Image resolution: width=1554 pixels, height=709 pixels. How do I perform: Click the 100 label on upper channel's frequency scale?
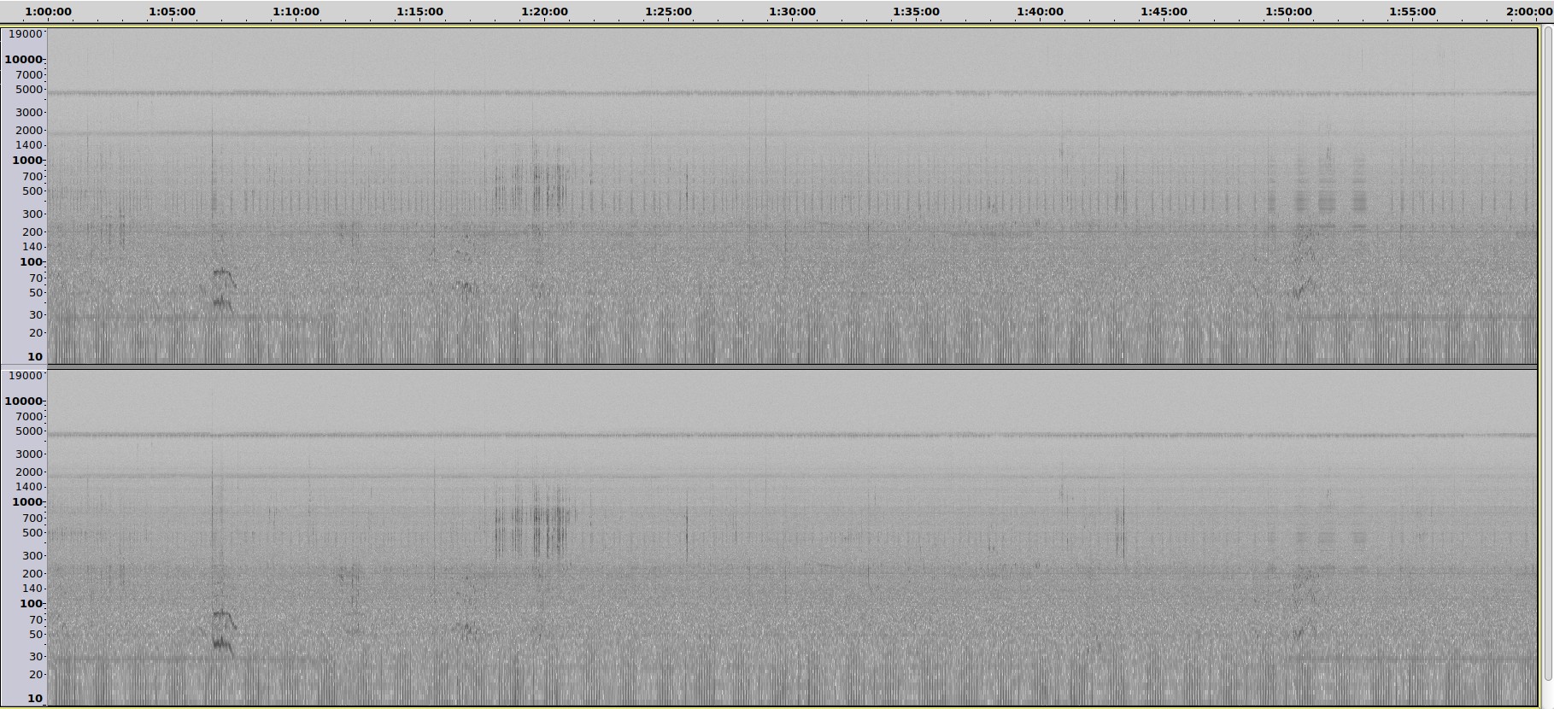click(x=32, y=262)
